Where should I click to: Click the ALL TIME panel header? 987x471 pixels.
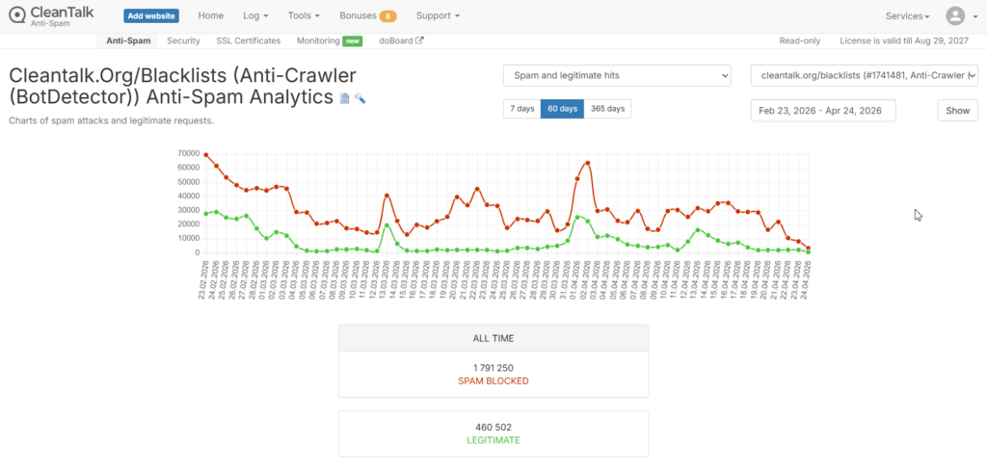pyautogui.click(x=493, y=338)
